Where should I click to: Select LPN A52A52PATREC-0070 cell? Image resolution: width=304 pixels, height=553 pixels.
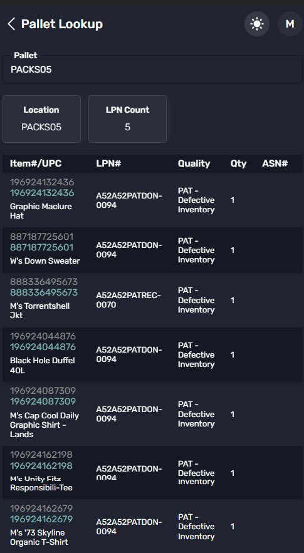(x=128, y=300)
